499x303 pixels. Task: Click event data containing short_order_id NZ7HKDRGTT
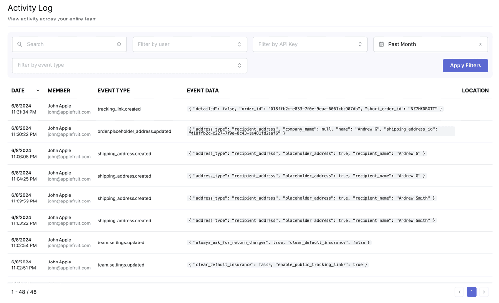[315, 109]
